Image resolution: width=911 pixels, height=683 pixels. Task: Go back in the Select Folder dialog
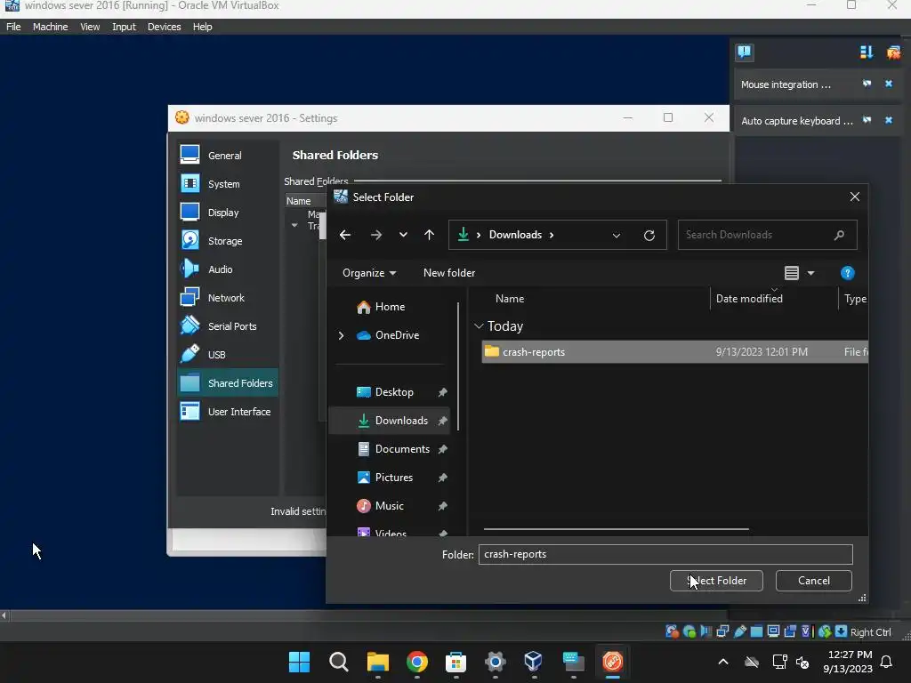click(345, 235)
